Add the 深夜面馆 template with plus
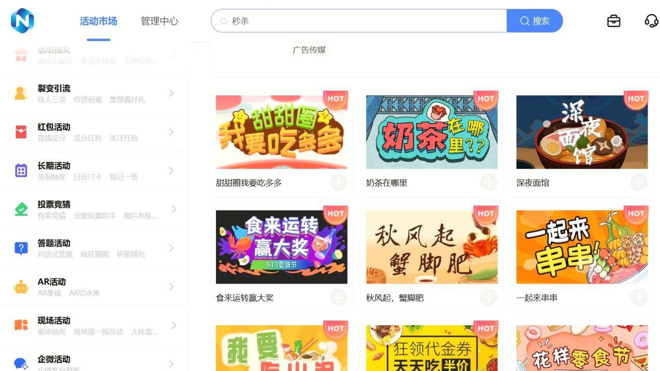The height and width of the screenshot is (371, 660). [x=639, y=183]
